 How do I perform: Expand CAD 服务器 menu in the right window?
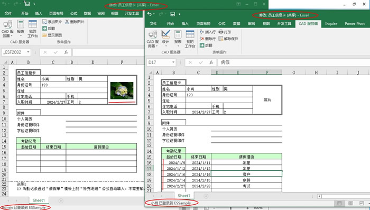(x=153, y=39)
